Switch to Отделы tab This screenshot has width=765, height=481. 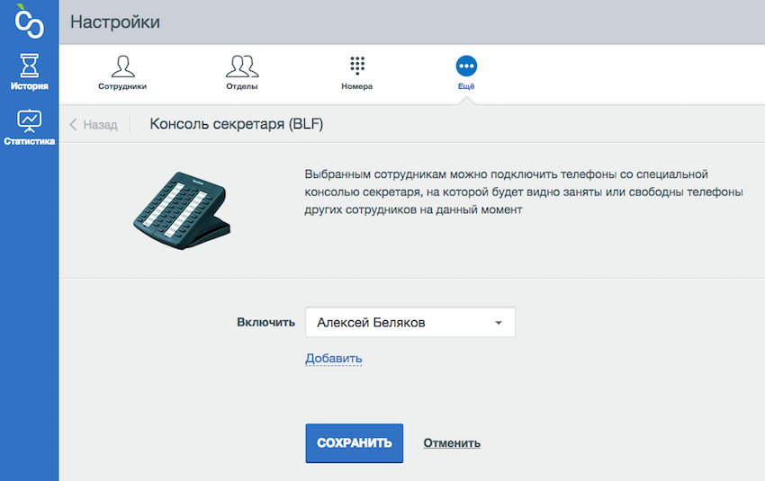point(242,73)
